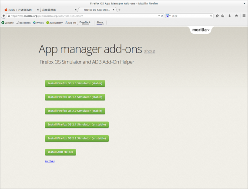Click the Alexa rank indicator
Viewport: 248px width, 189px height.
(x=100, y=23)
